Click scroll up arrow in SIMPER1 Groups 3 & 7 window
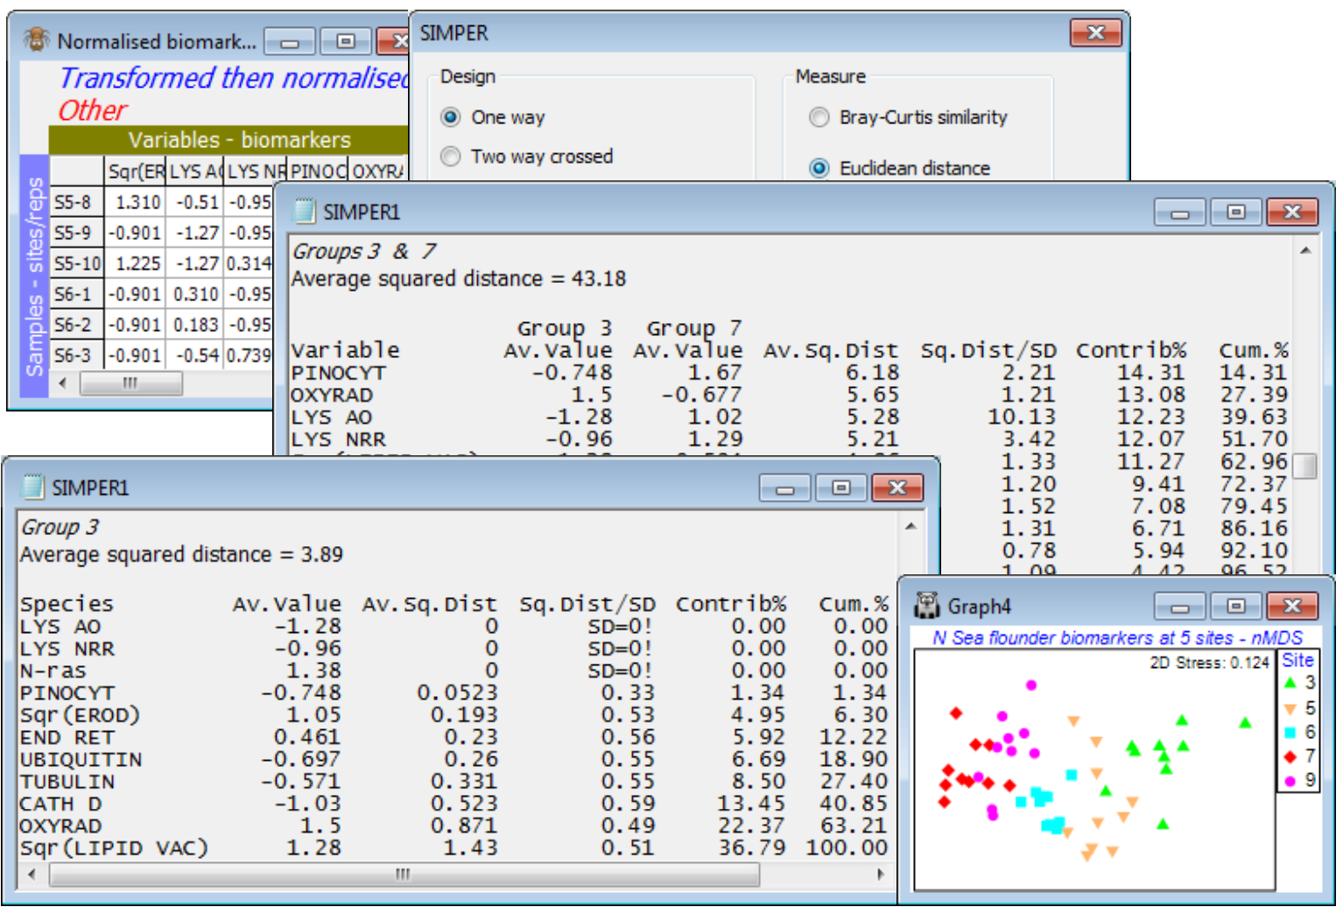 [x=1305, y=250]
